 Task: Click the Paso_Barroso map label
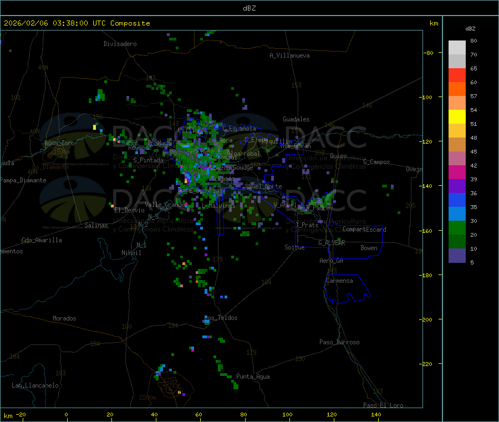coord(339,342)
